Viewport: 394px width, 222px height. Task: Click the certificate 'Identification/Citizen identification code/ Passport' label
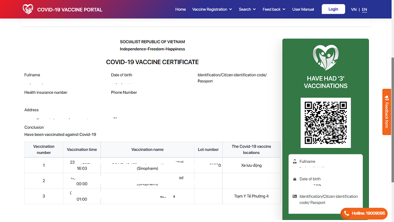point(232,78)
